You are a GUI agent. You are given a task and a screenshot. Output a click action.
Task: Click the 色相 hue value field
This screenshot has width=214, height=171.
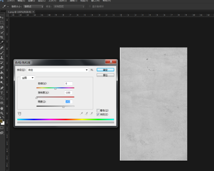69,83
